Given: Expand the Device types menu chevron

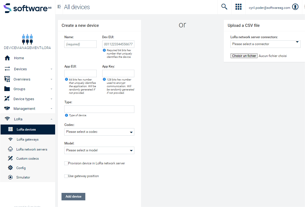Looking at the screenshot, I should pos(51,99).
